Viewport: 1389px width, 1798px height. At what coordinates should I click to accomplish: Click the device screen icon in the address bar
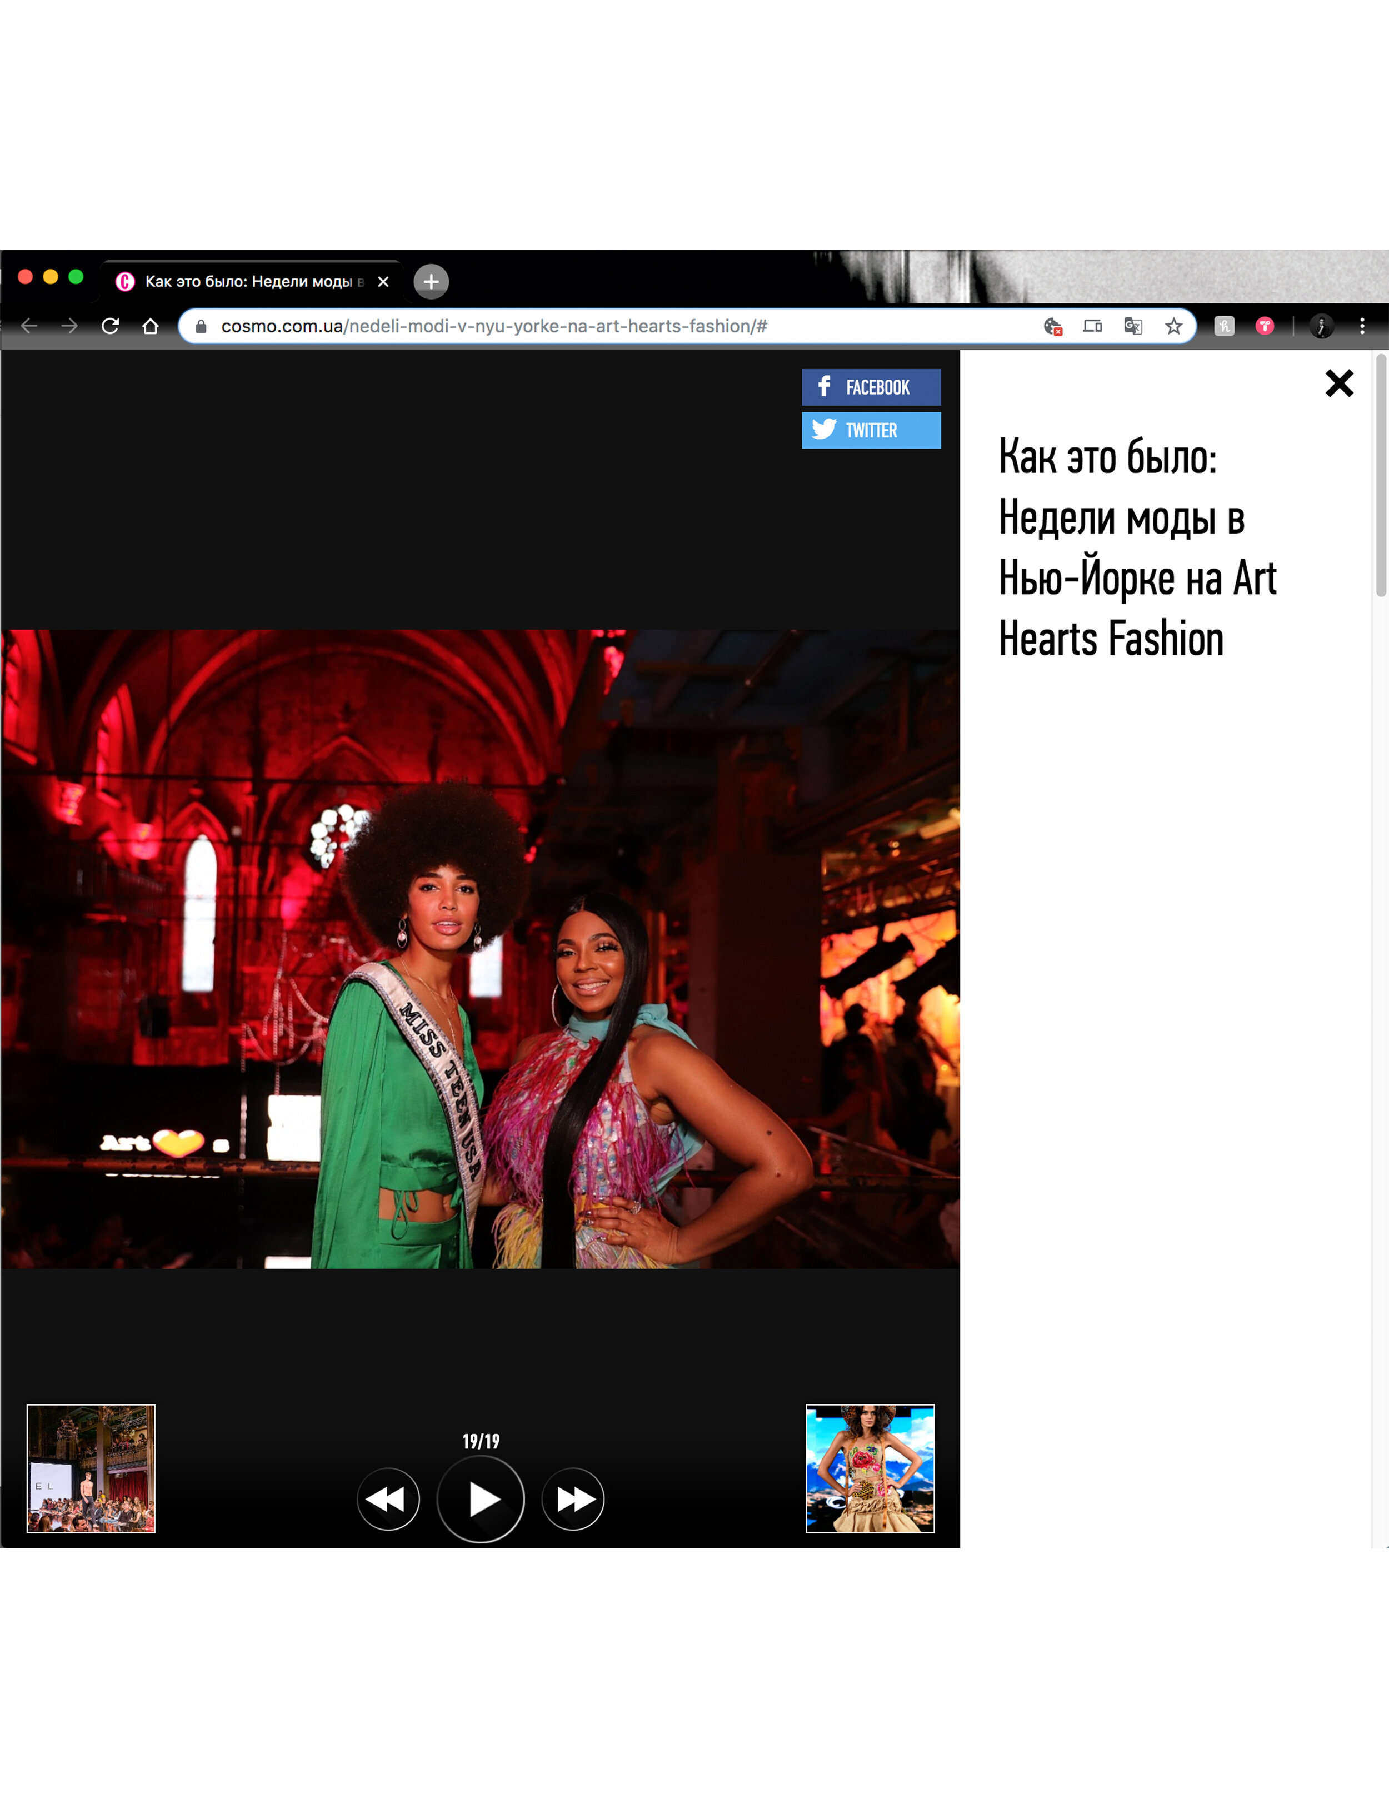point(1092,326)
